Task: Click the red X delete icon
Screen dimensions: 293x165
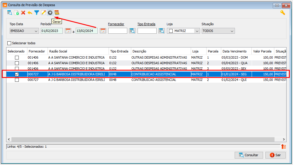Action: click(23, 13)
